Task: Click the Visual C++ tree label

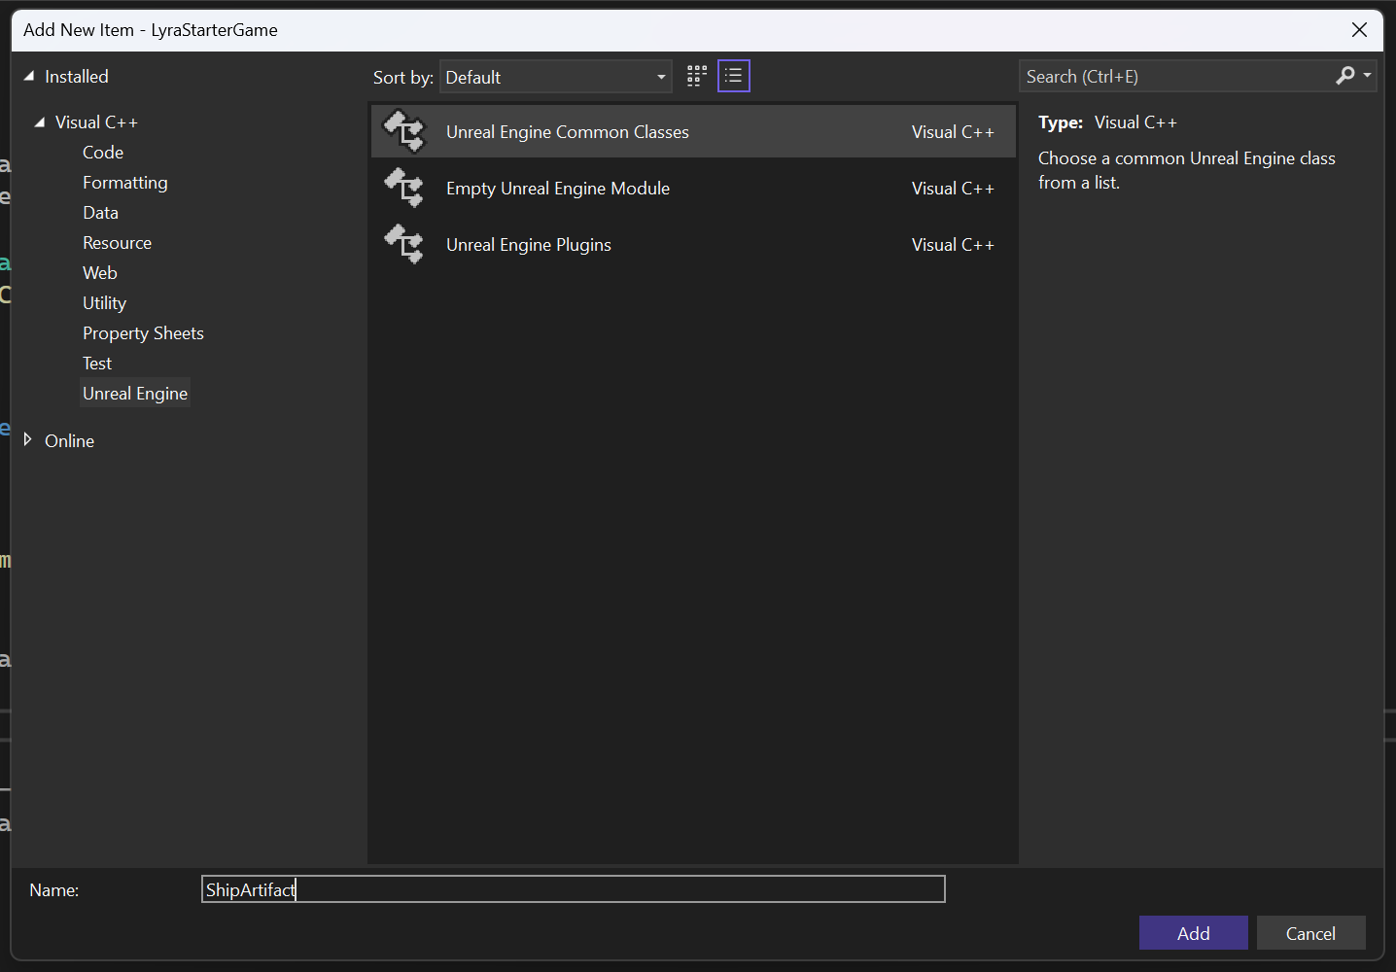Action: (x=97, y=122)
